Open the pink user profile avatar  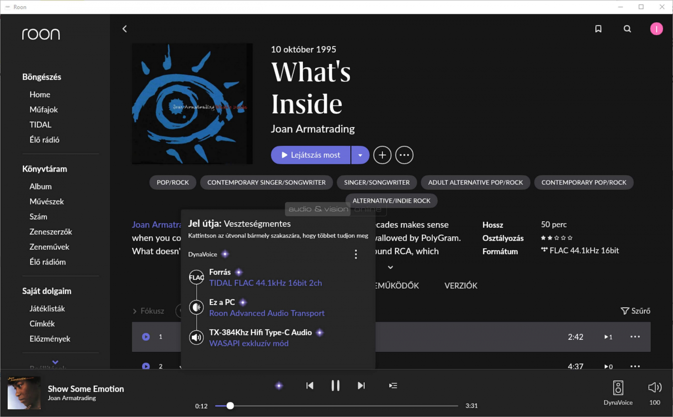656,29
